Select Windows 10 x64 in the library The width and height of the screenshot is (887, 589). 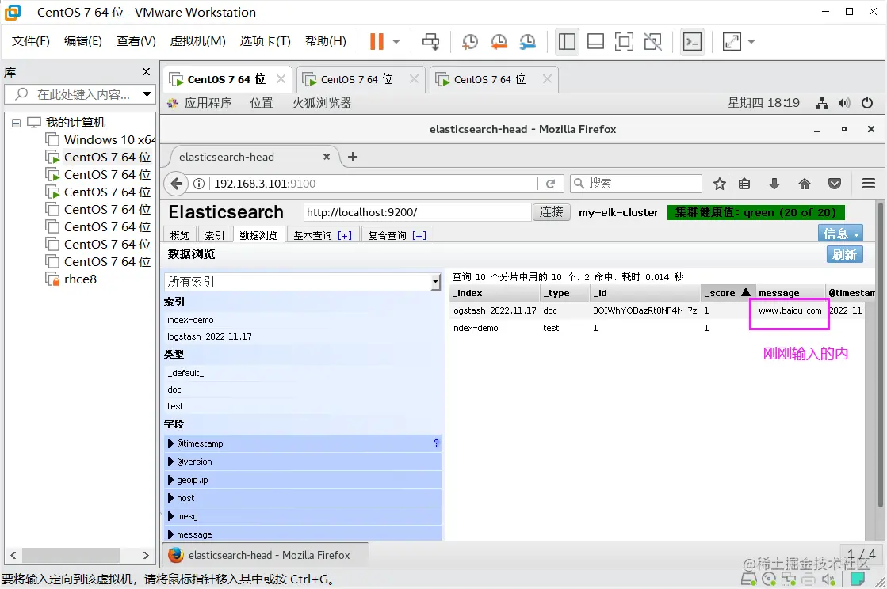pyautogui.click(x=108, y=139)
